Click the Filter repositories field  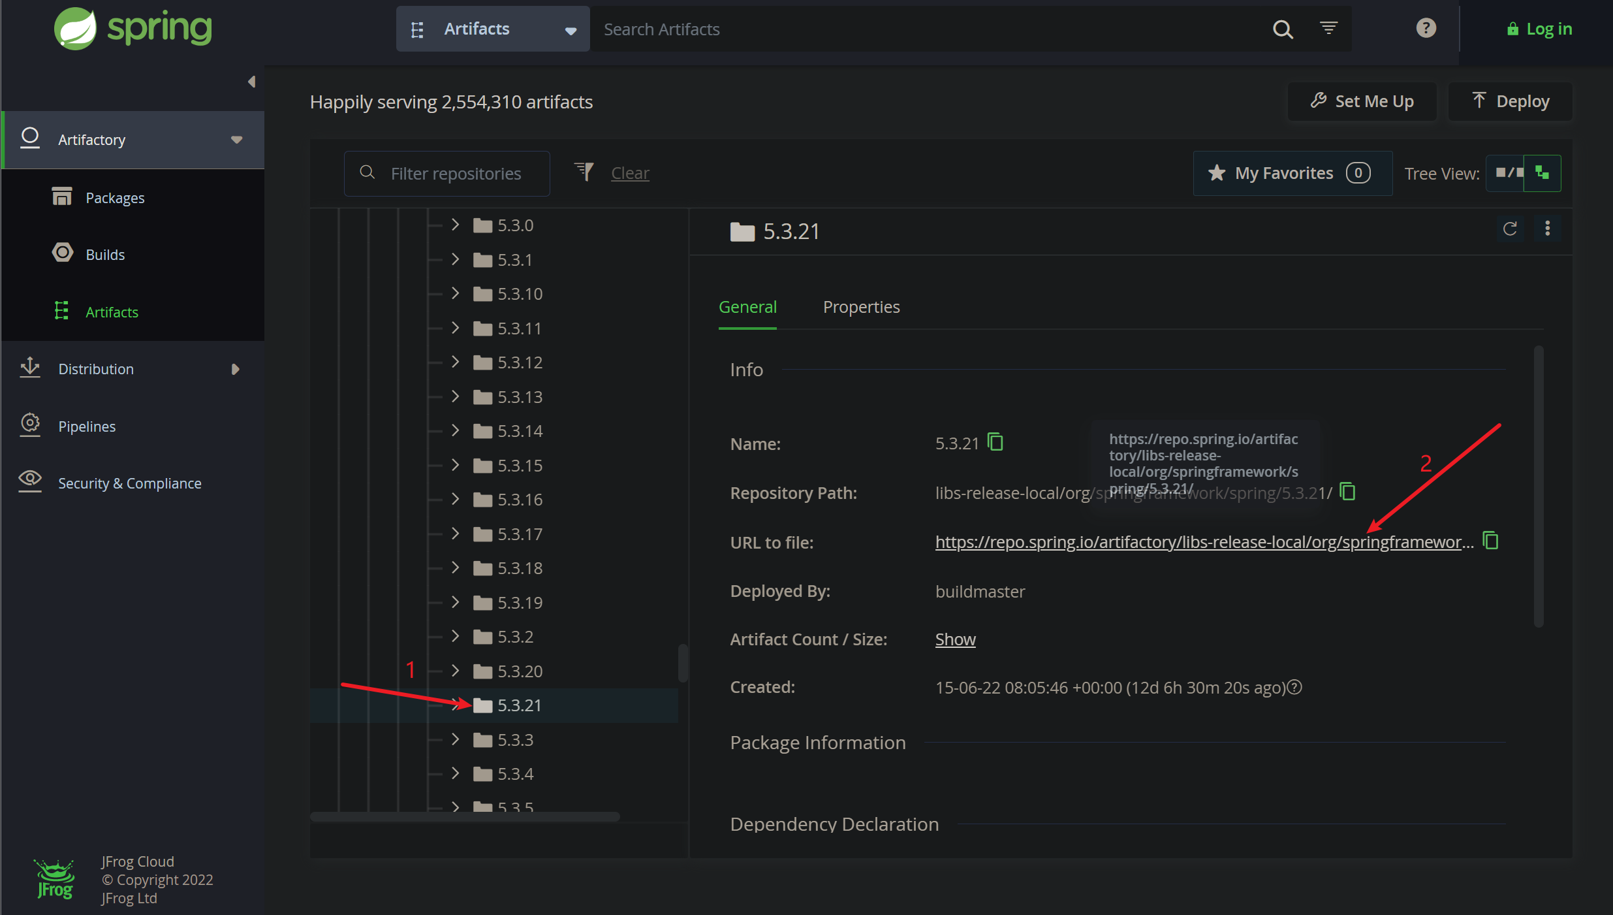pyautogui.click(x=447, y=173)
